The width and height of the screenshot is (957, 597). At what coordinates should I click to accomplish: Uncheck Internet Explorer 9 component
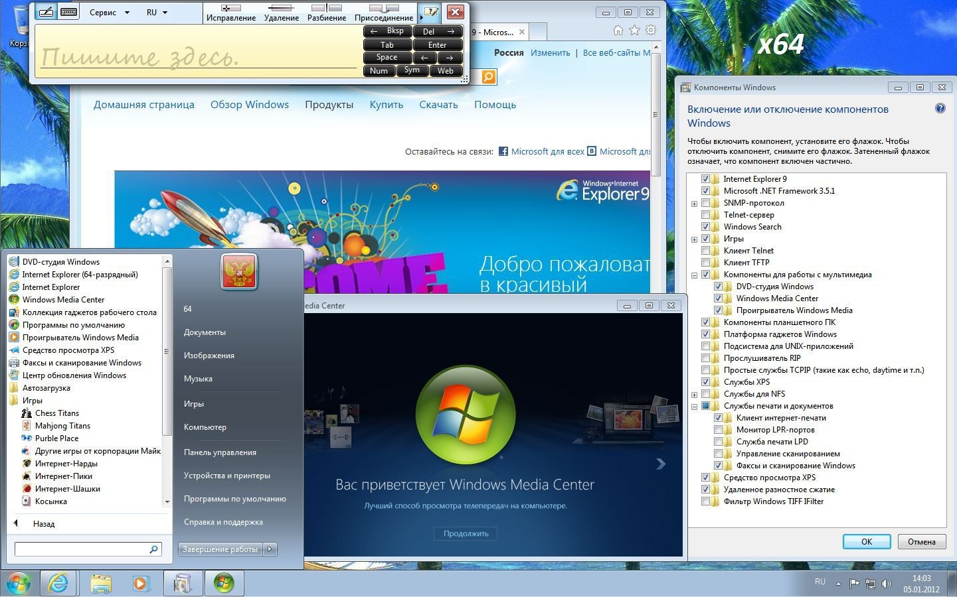[705, 179]
